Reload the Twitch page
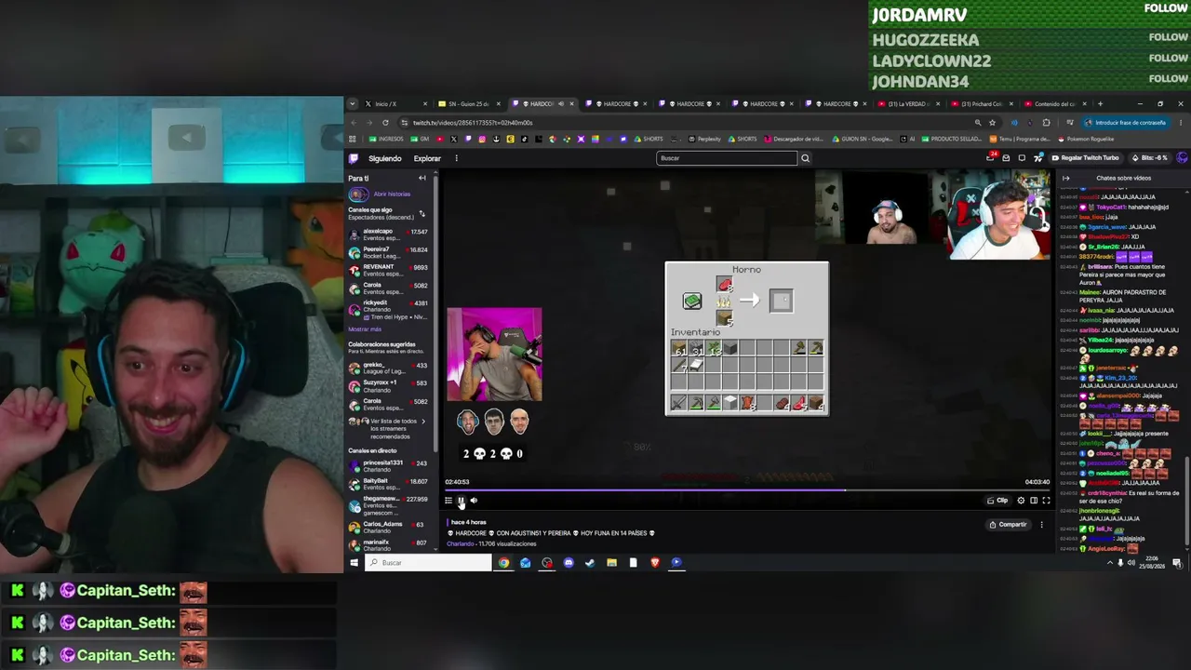The height and width of the screenshot is (670, 1191). point(385,123)
